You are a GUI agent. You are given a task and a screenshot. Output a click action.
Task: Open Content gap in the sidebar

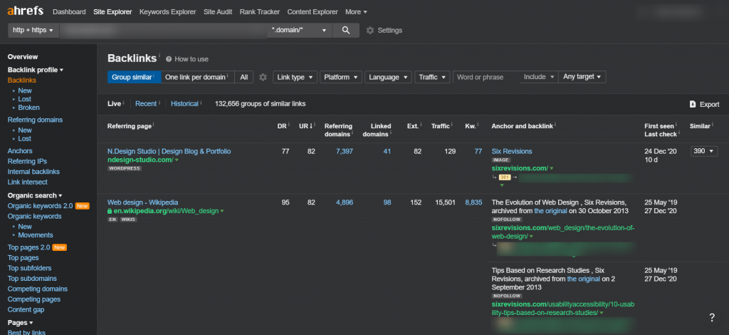coord(26,310)
